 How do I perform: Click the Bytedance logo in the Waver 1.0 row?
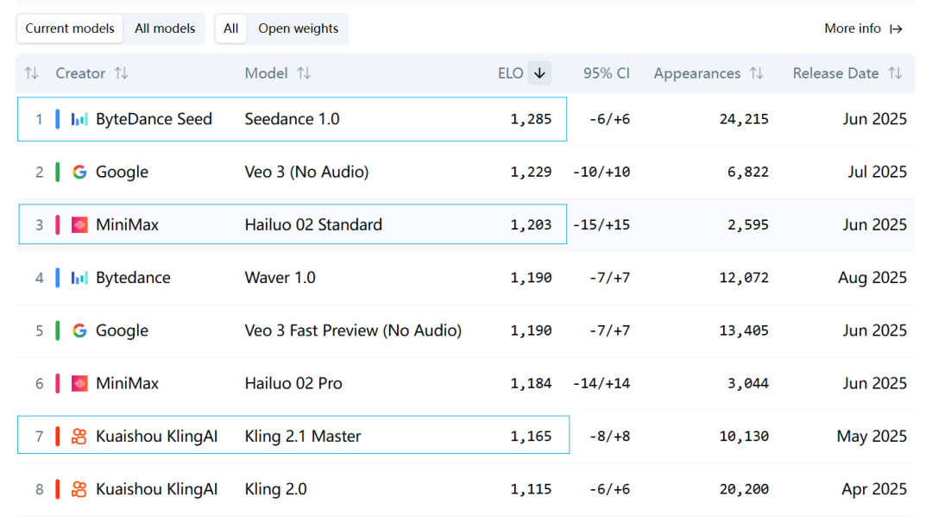[x=79, y=278]
